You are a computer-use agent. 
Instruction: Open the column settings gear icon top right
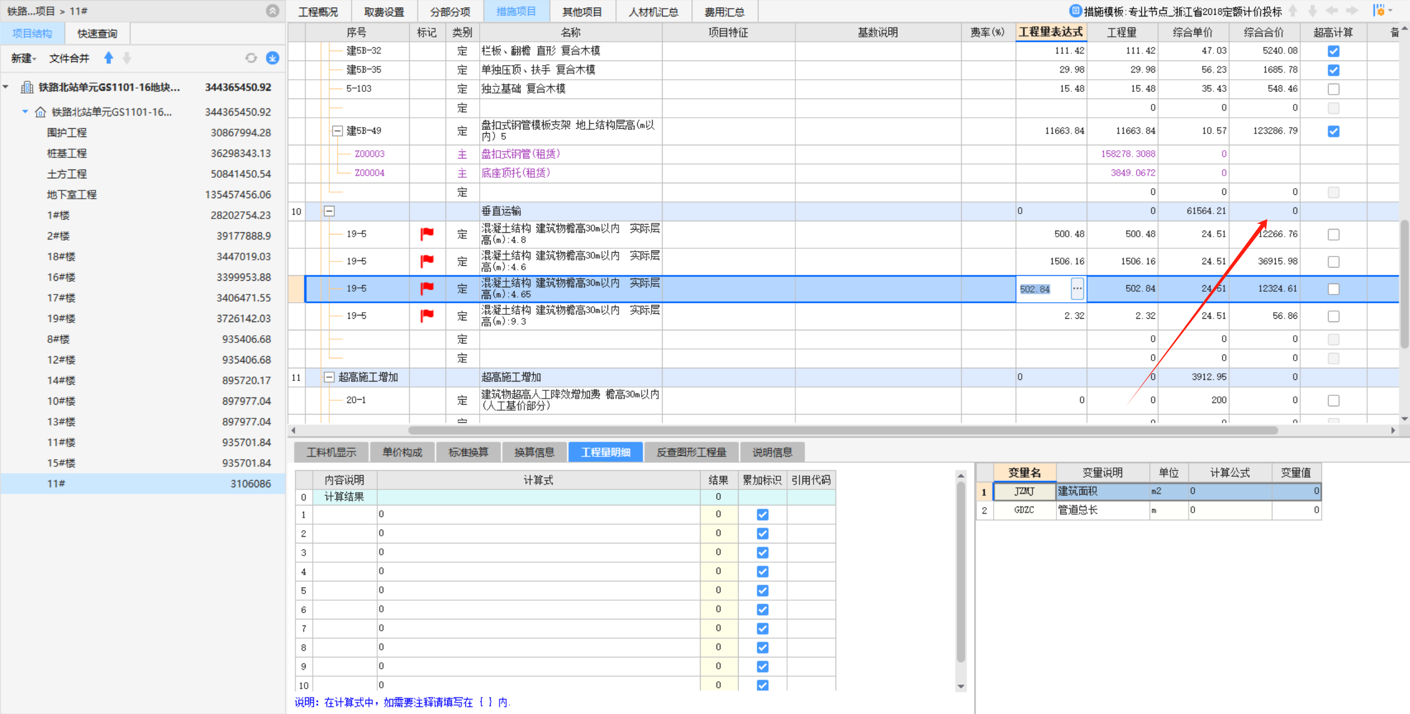[x=1380, y=11]
